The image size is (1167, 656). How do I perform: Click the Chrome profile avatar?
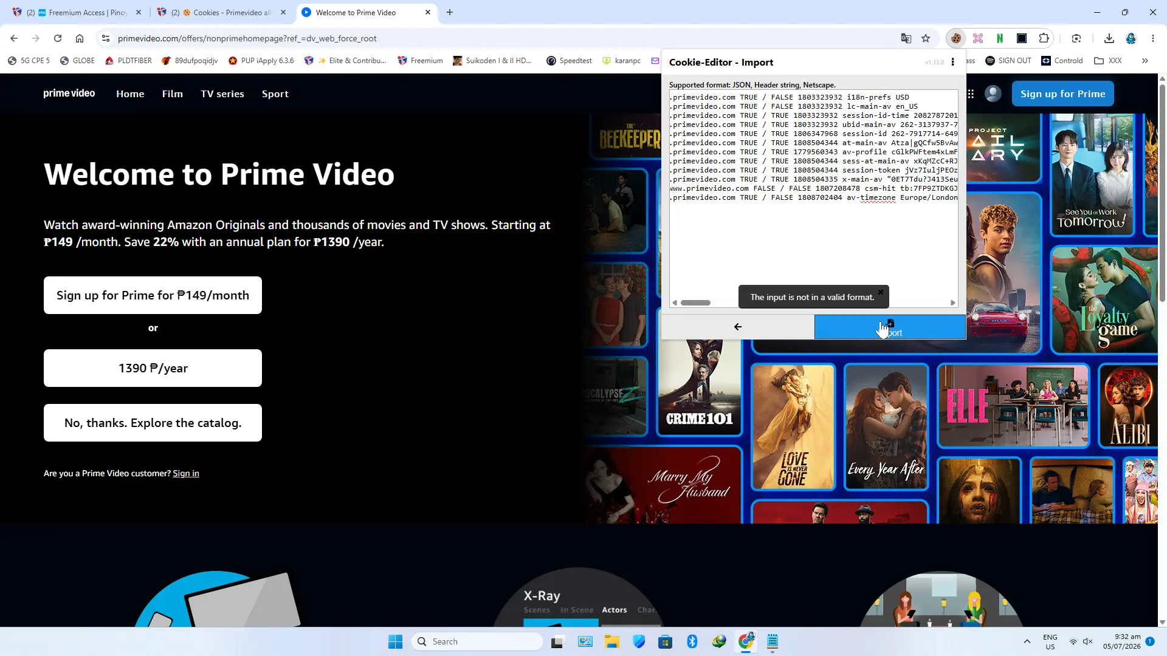click(1131, 38)
